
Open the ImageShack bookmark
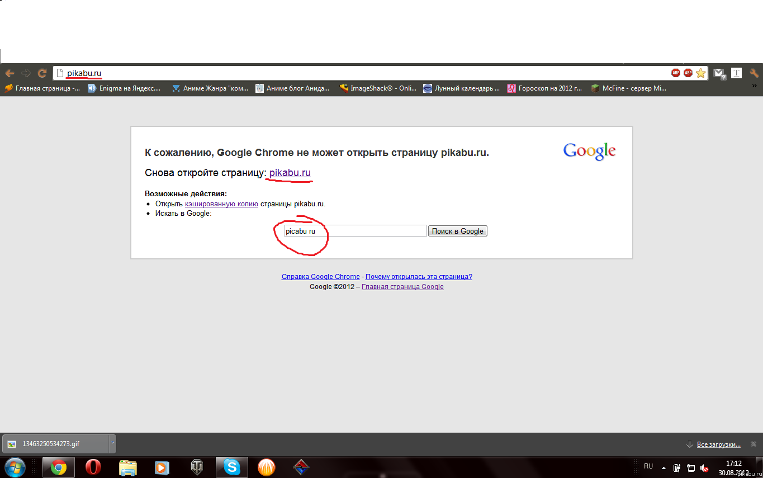pos(378,88)
